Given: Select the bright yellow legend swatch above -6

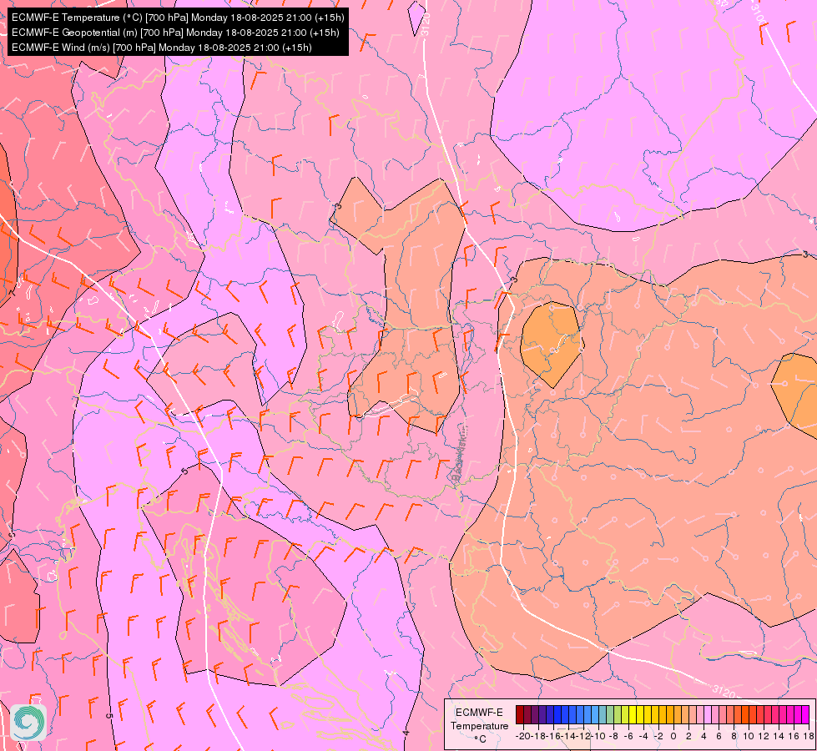Looking at the screenshot, I should (x=632, y=714).
